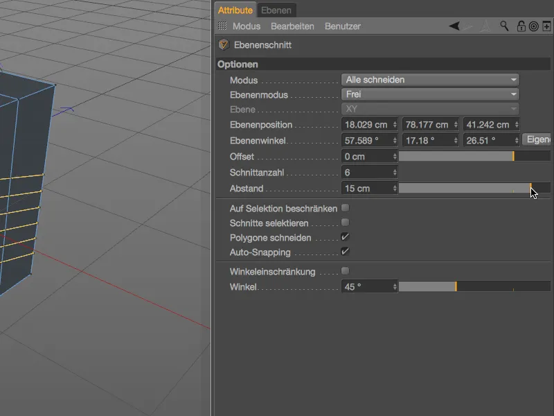Click the Ebenenschnitt tool icon
The width and height of the screenshot is (554, 416).
click(x=223, y=45)
